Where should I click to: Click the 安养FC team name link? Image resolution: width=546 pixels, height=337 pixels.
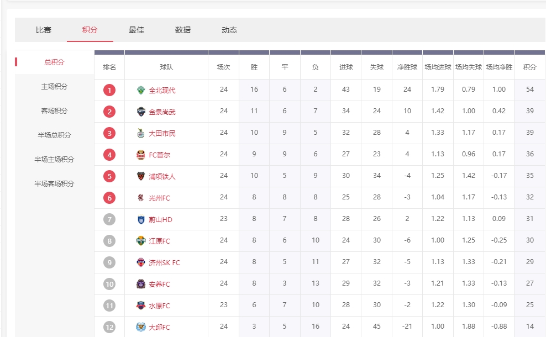click(159, 284)
